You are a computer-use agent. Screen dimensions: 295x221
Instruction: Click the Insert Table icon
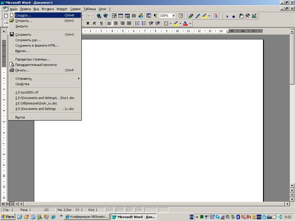pos(121,16)
